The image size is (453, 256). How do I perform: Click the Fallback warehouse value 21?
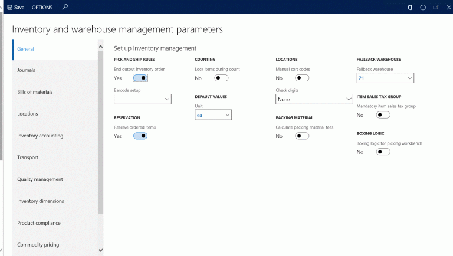[362, 78]
